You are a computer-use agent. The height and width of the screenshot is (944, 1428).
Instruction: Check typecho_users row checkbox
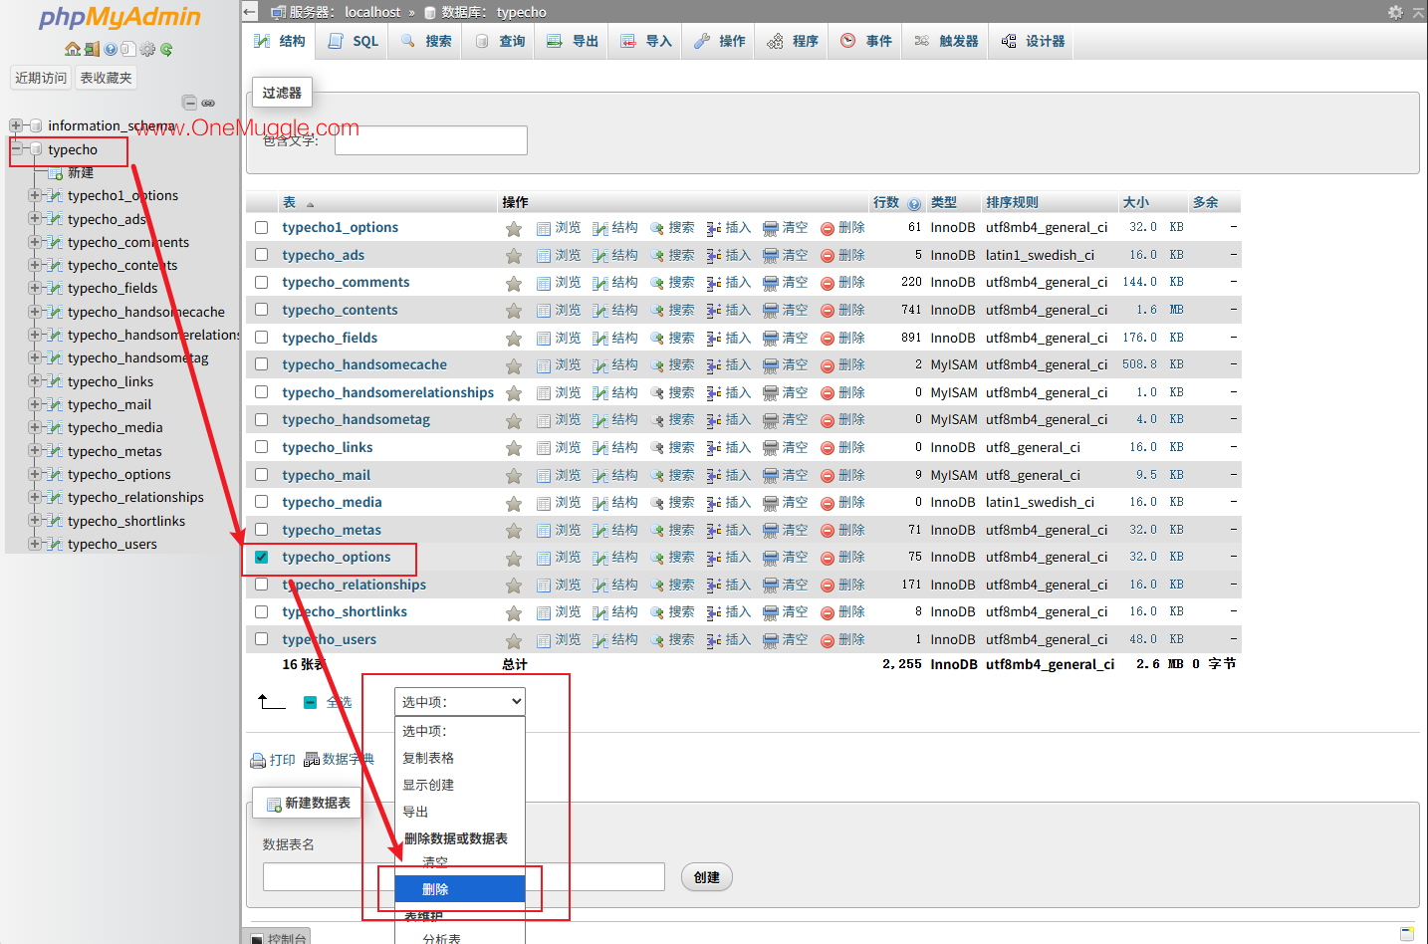click(x=261, y=639)
